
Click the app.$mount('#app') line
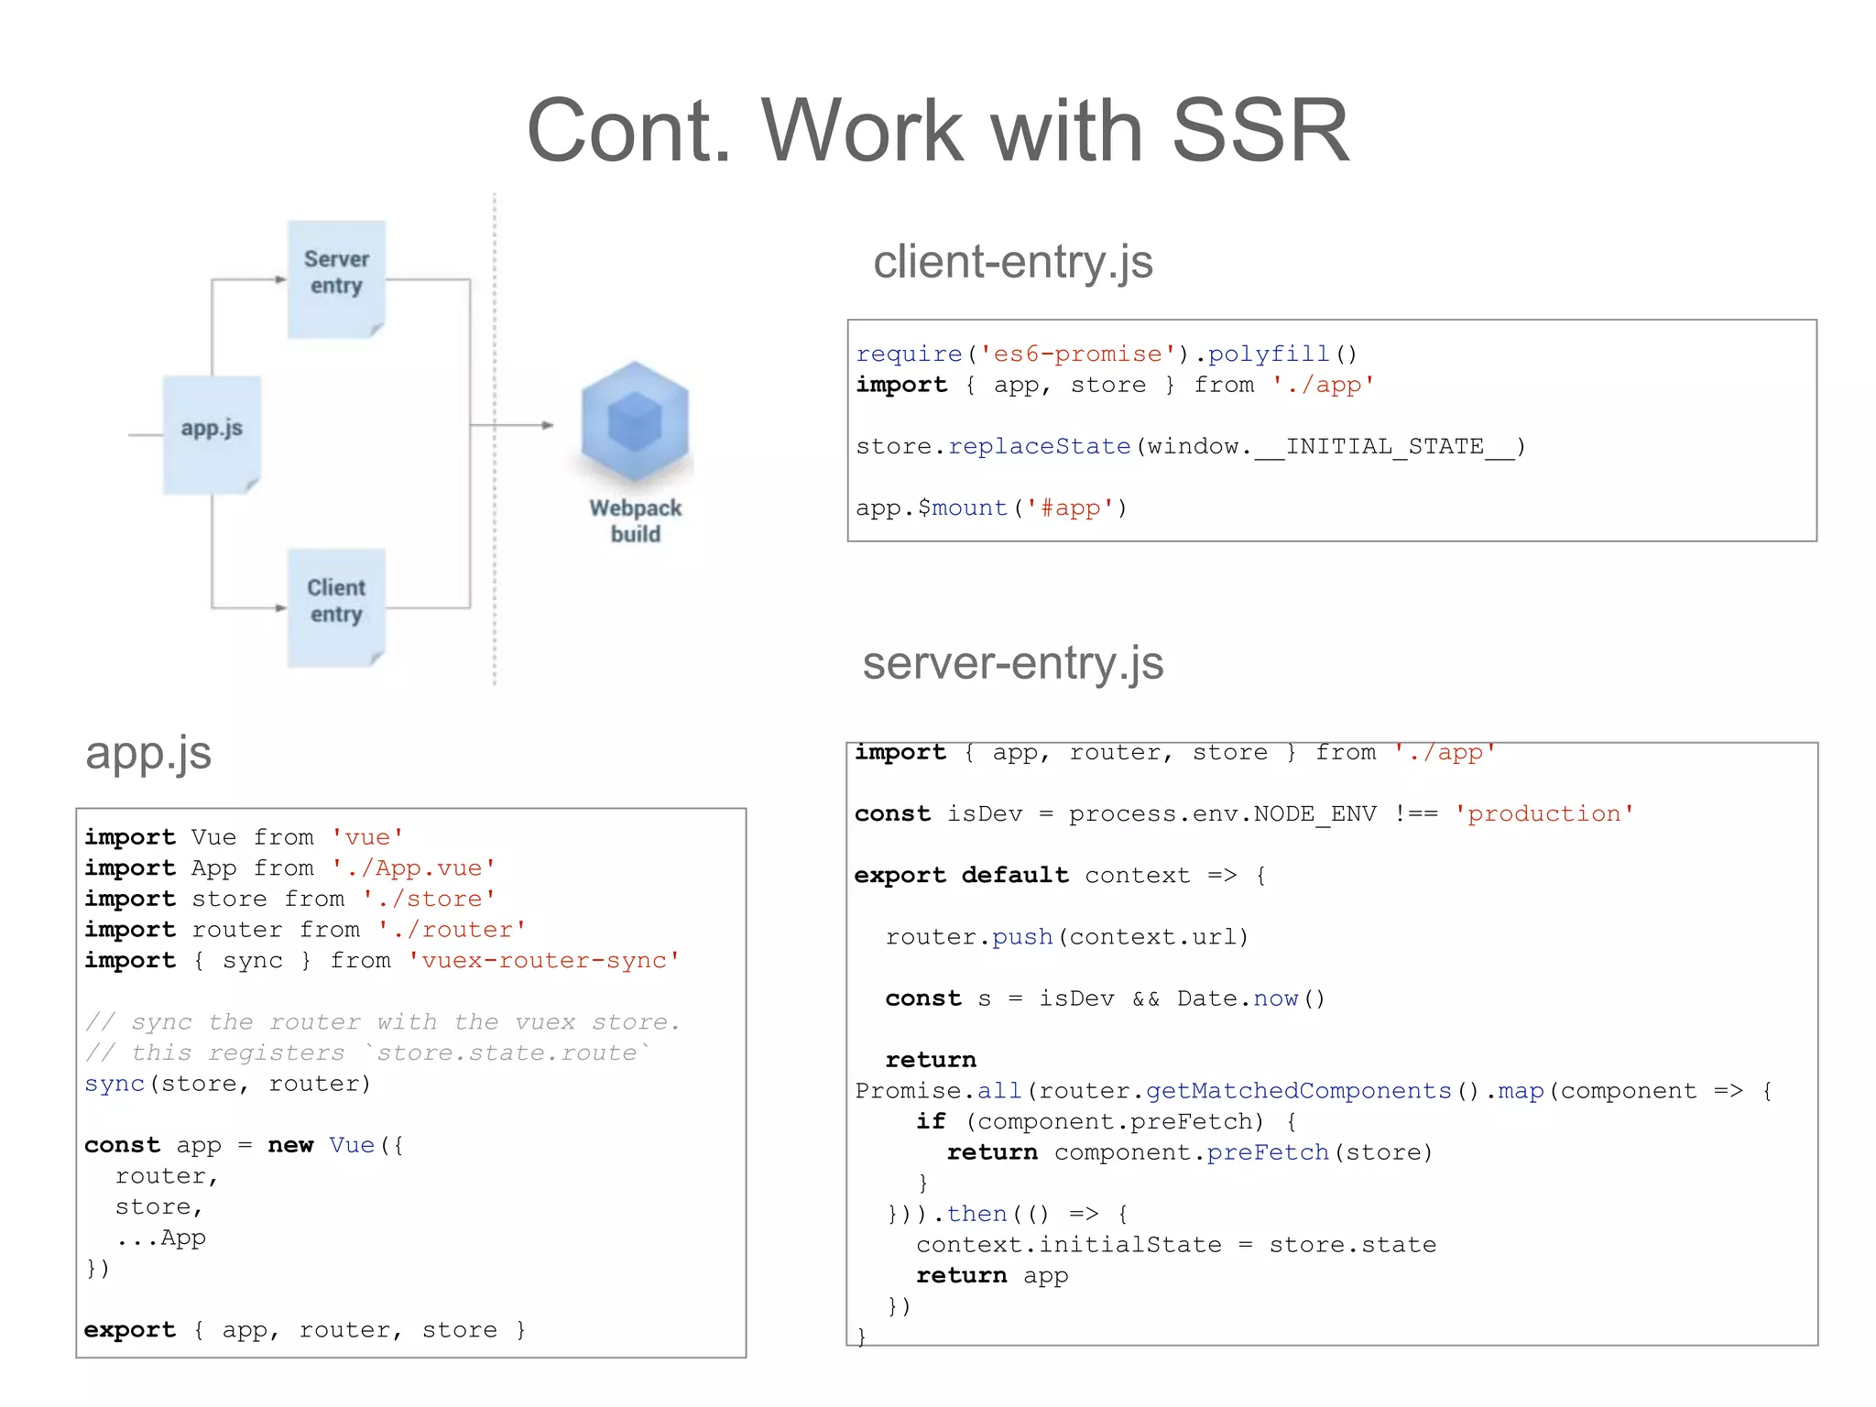(x=991, y=507)
